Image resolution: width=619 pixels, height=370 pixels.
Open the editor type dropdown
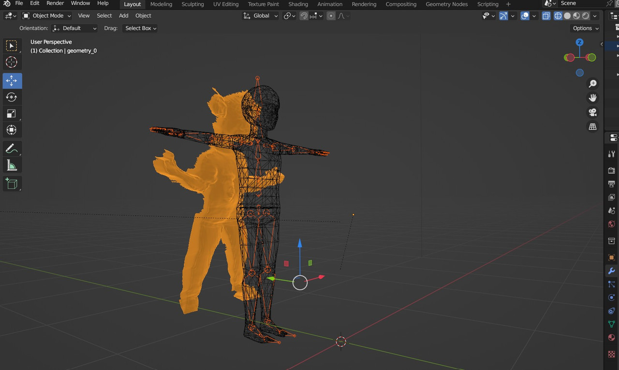[x=11, y=16]
